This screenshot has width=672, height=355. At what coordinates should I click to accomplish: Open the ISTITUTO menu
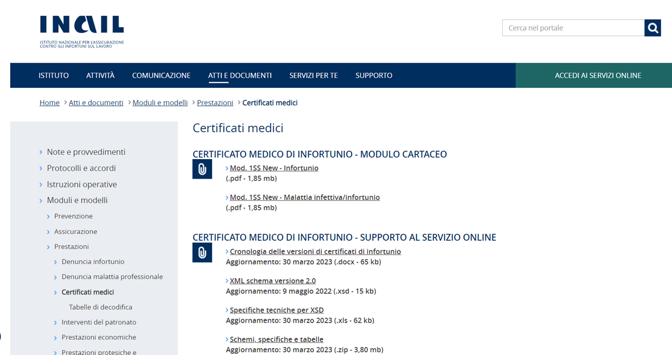pyautogui.click(x=53, y=75)
